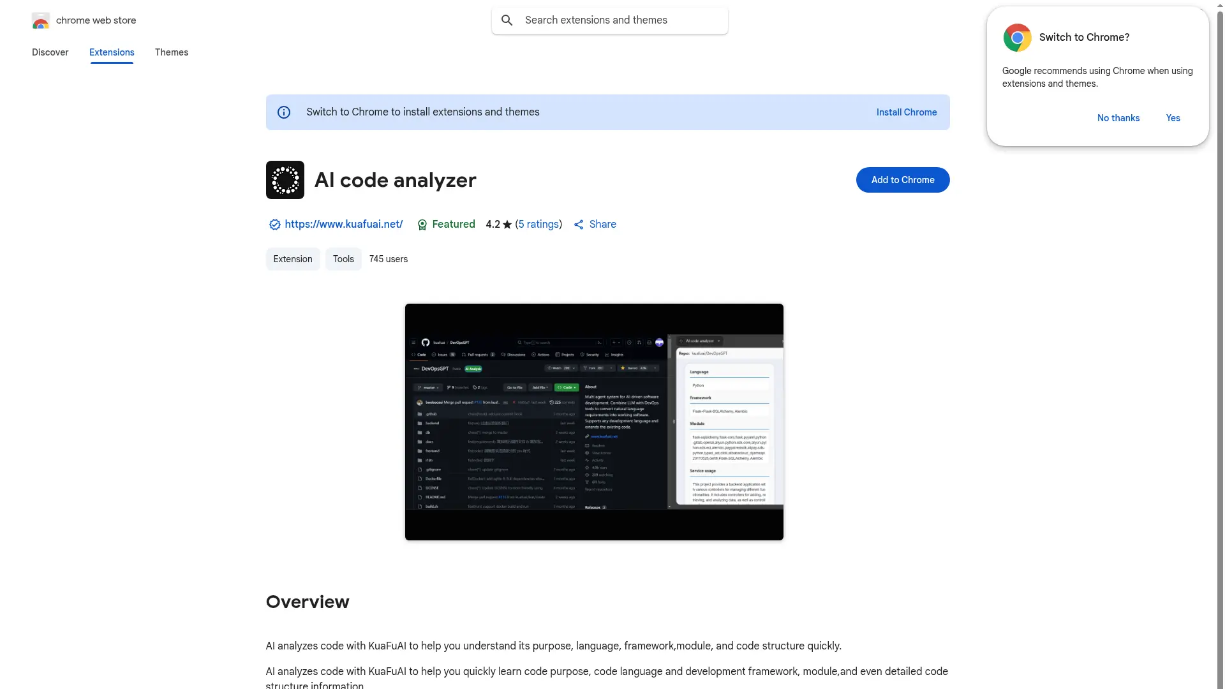Accept the Switch to Chrome prompt with Yes
Viewport: 1225px width, 689px height.
tap(1173, 118)
